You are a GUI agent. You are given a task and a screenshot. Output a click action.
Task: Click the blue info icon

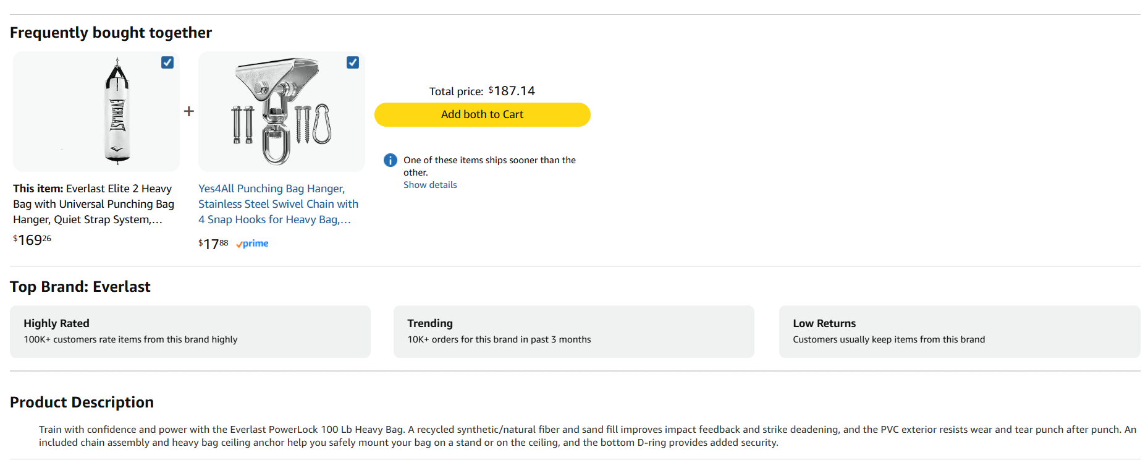390,160
